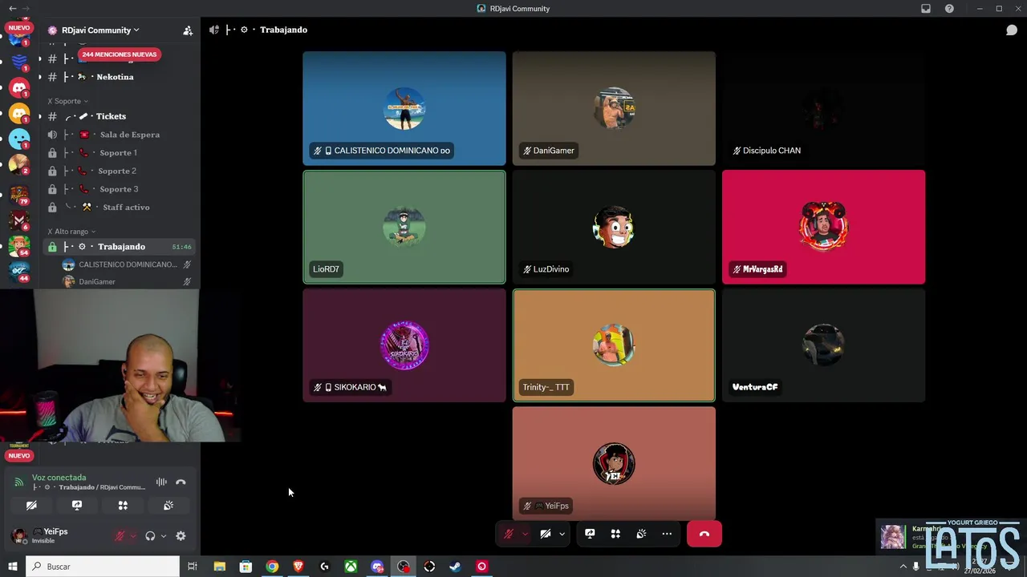The image size is (1027, 577).
Task: Toggle deafen headphones in user panel
Action: pos(150,536)
